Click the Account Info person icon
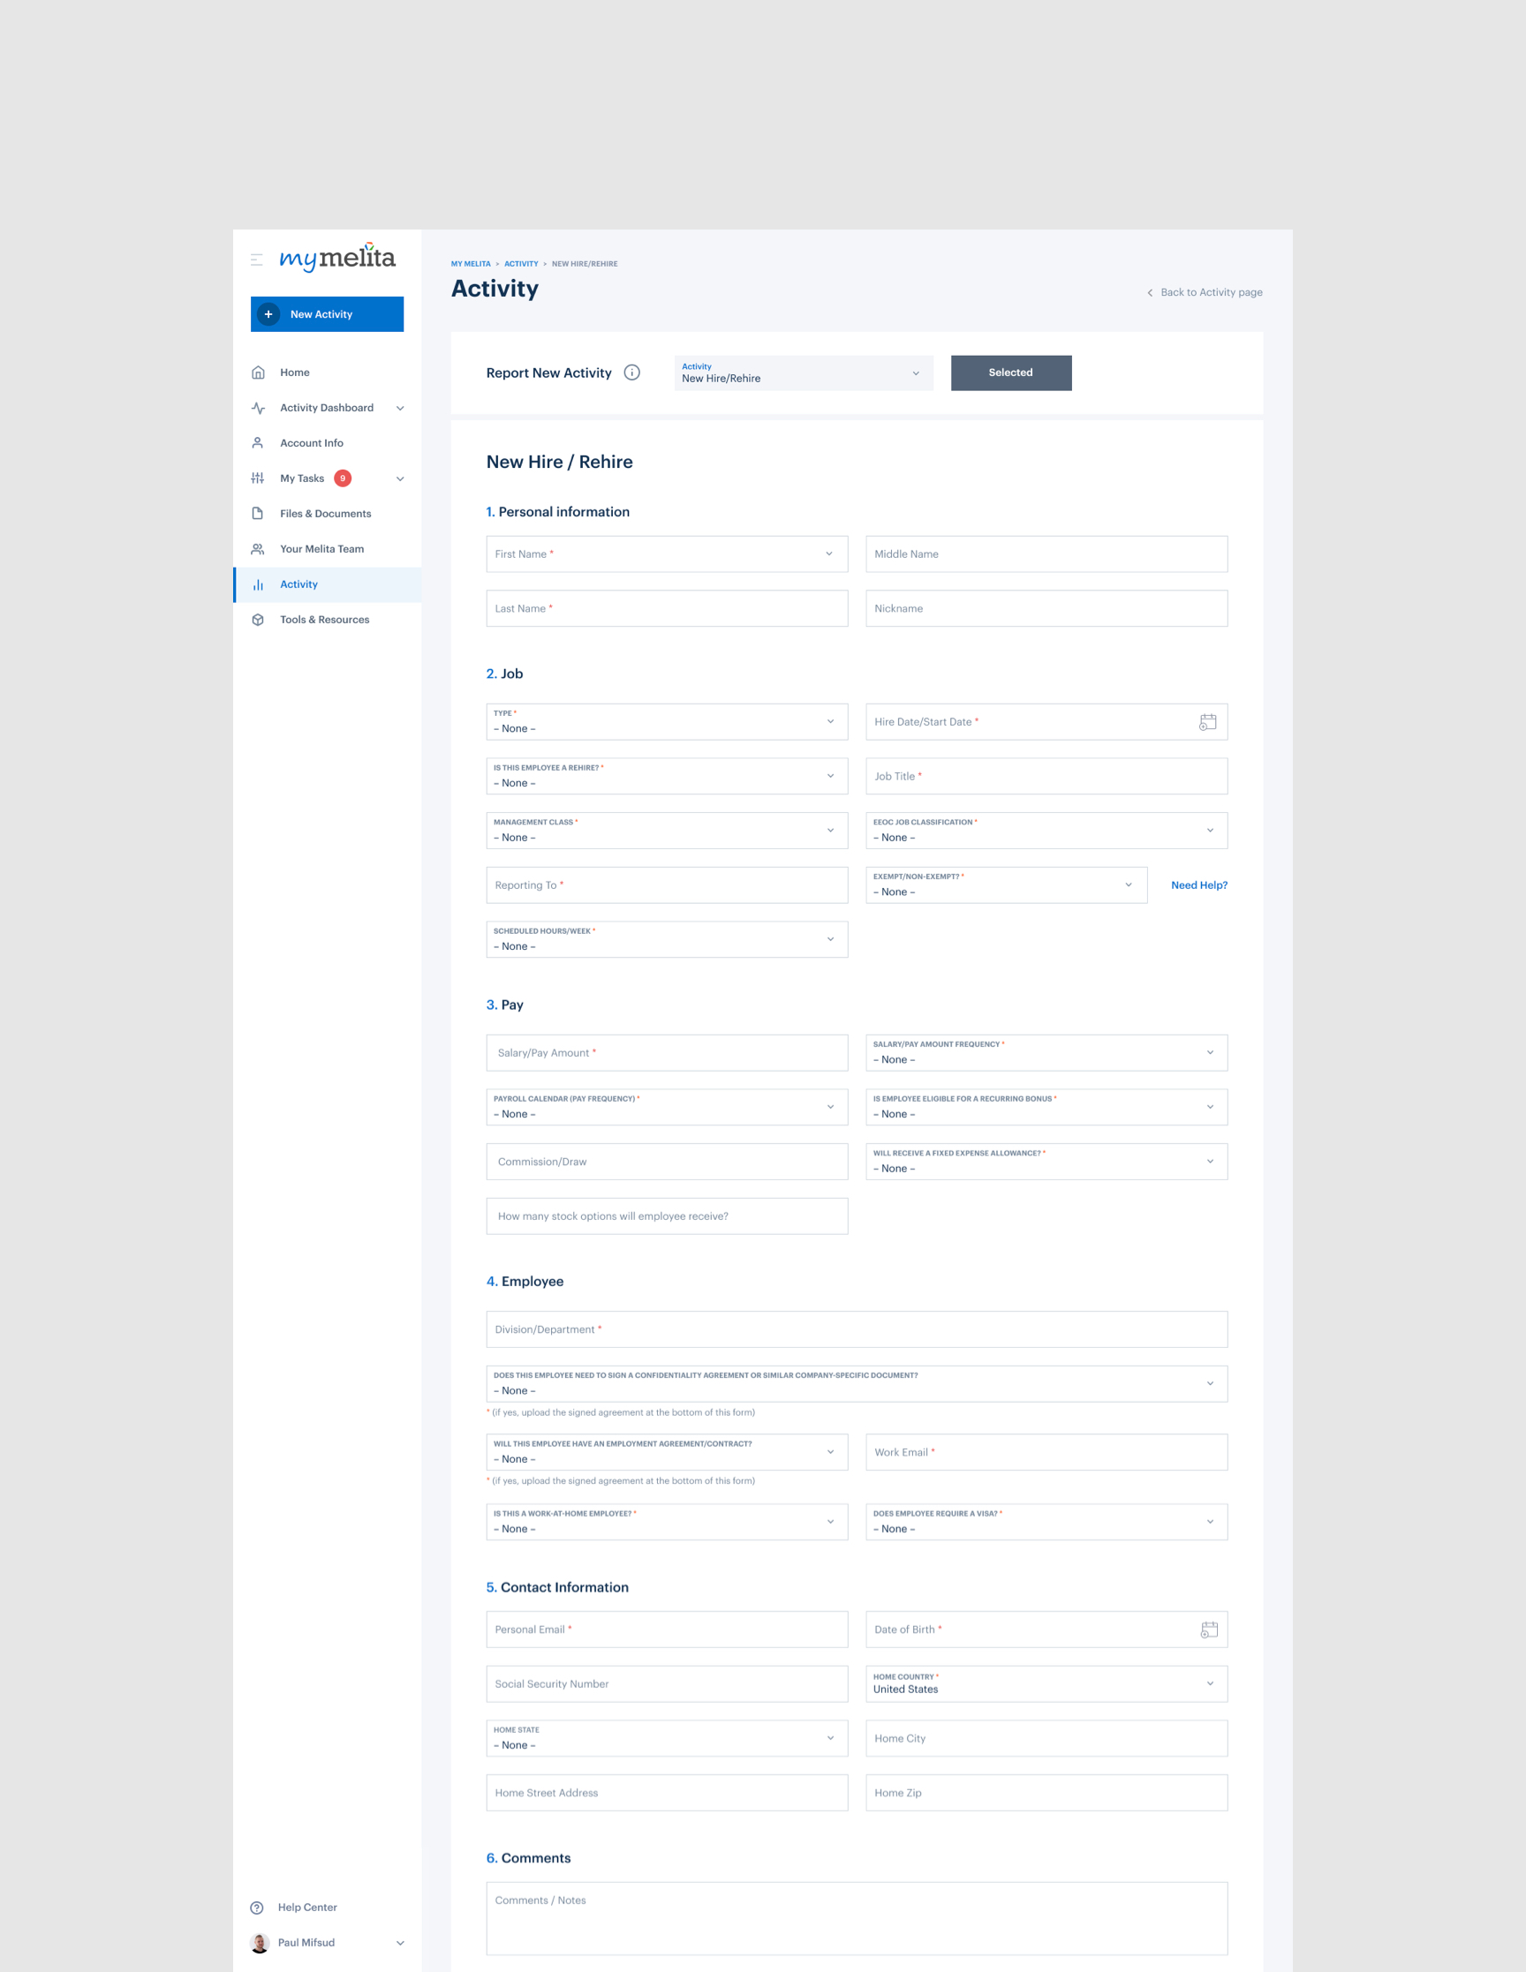 point(258,443)
